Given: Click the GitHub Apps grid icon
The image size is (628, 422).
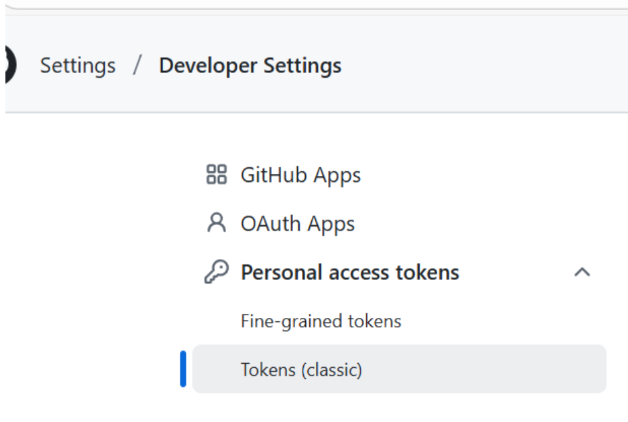Looking at the screenshot, I should (216, 175).
